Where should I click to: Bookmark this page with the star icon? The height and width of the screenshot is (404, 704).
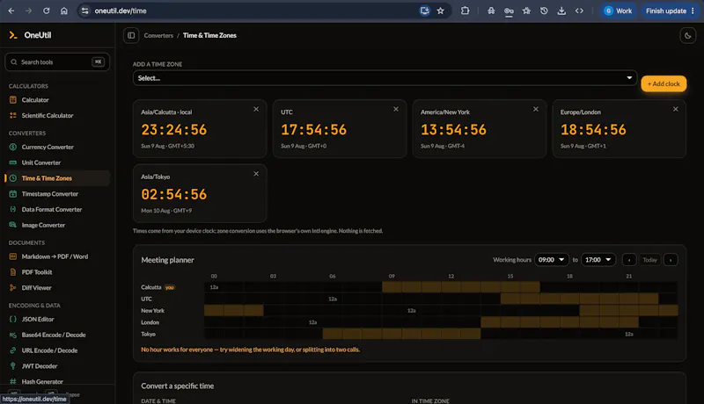pyautogui.click(x=441, y=11)
